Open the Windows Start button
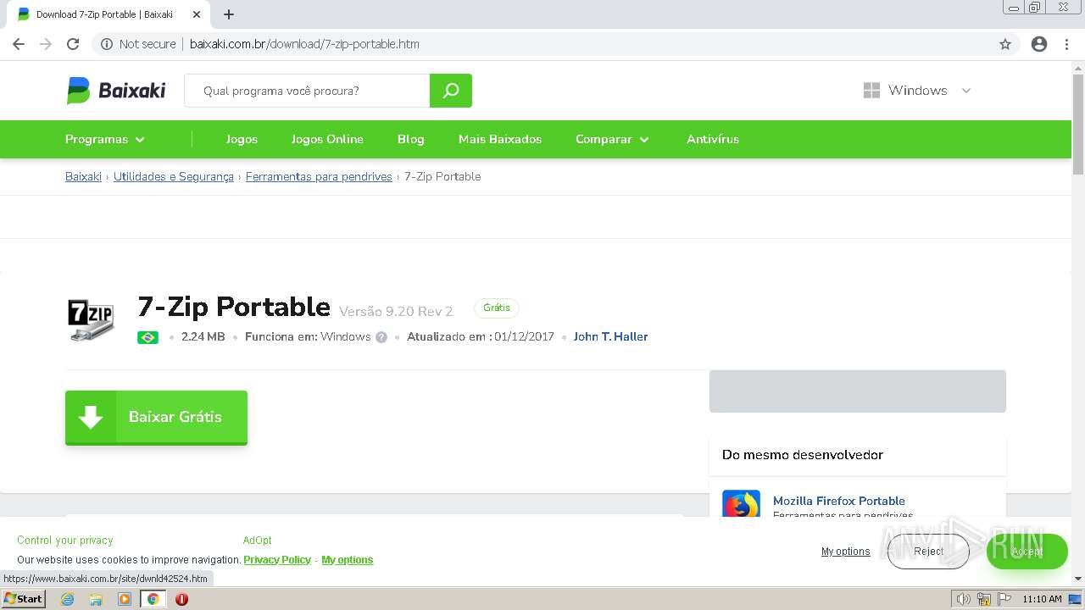Viewport: 1085px width, 610px height. (x=24, y=599)
